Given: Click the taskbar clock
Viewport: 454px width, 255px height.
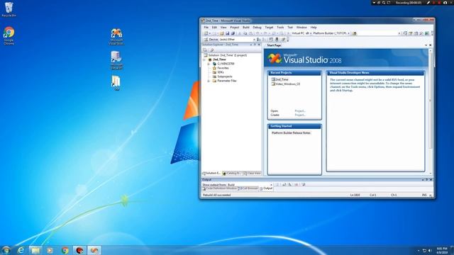Looking at the screenshot, I should coord(442,250).
